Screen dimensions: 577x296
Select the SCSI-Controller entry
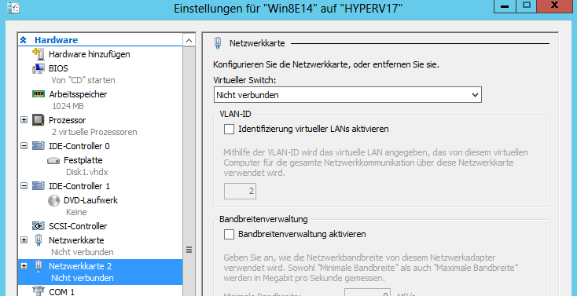[x=78, y=226]
